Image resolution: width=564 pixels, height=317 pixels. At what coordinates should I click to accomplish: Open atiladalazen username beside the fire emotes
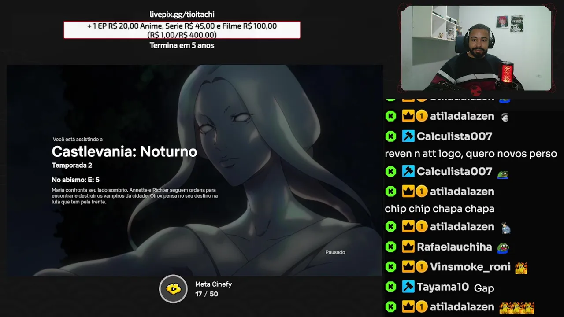pyautogui.click(x=462, y=307)
